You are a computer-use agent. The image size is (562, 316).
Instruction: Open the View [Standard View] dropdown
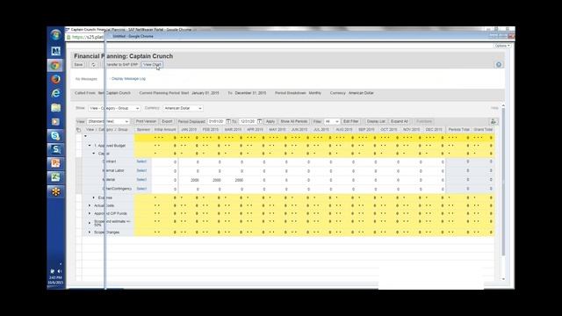[x=108, y=121]
